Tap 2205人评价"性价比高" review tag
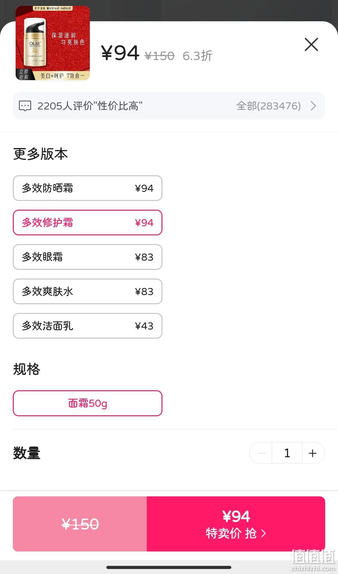Viewport: 338px width, 574px height. coord(90,106)
